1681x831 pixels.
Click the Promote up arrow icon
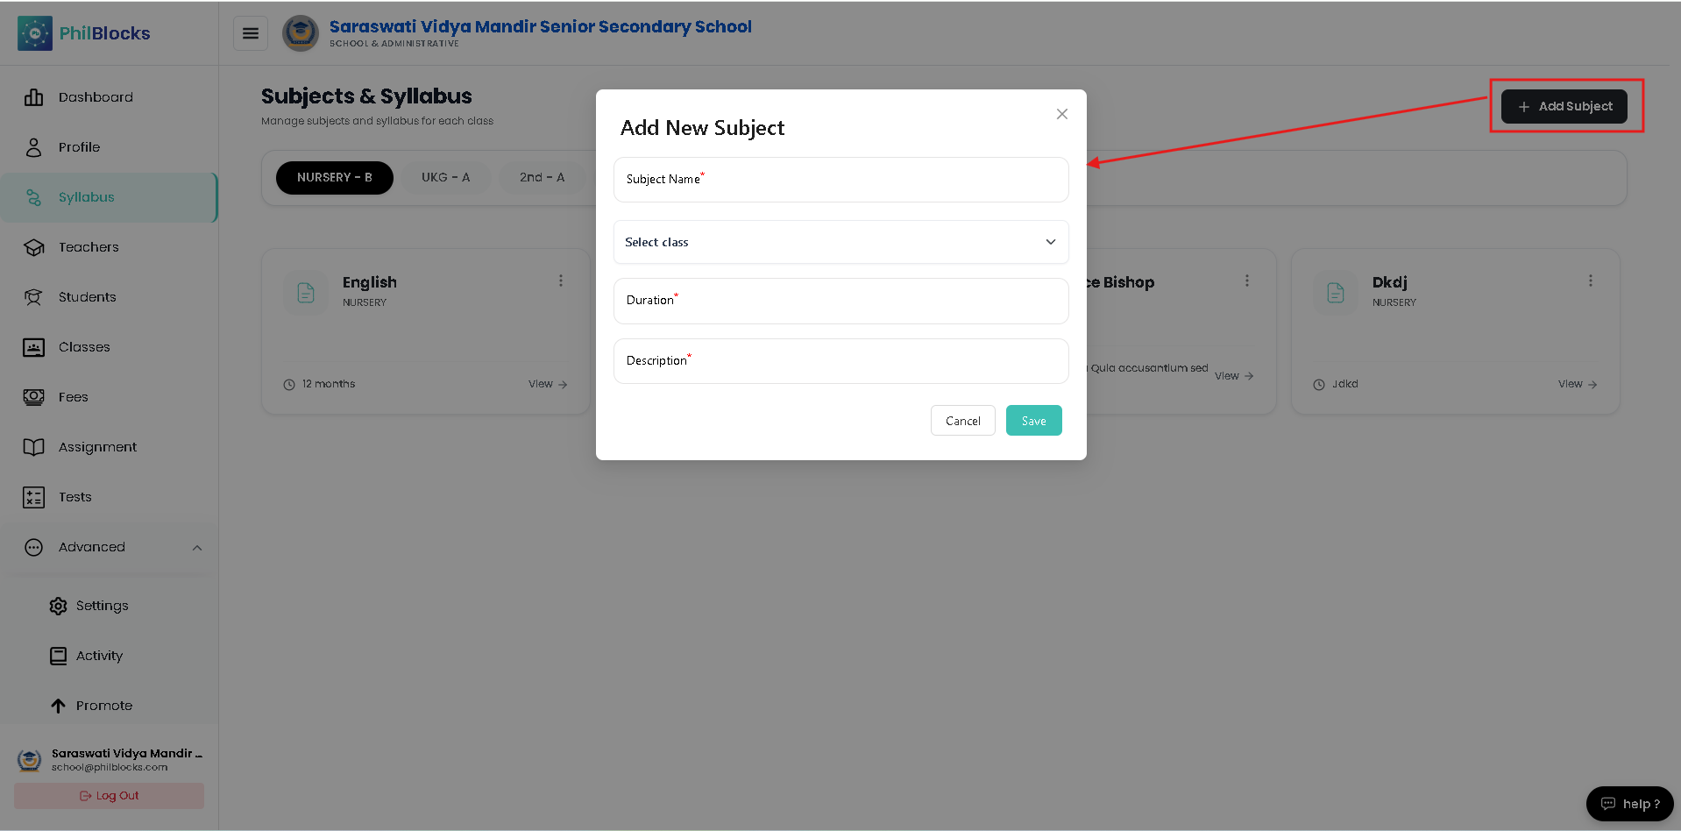click(x=58, y=706)
